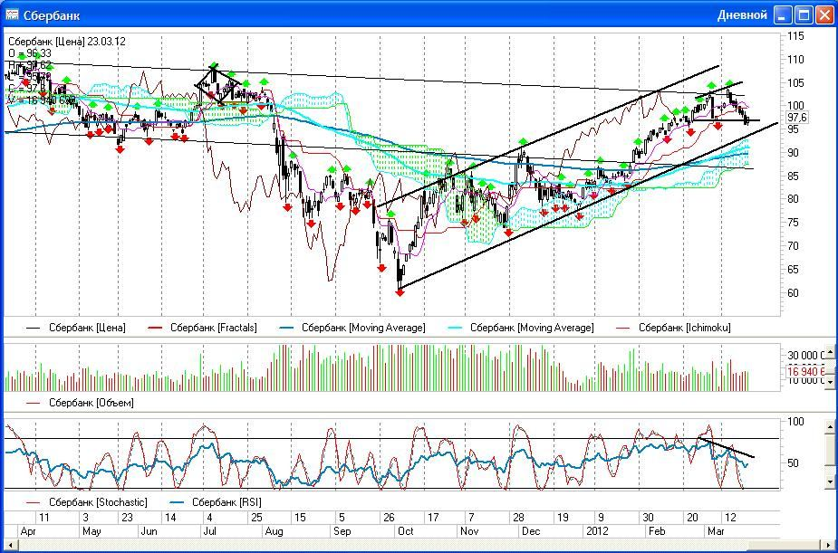Click the 110 price axis label
The image size is (838, 553).
pos(795,59)
